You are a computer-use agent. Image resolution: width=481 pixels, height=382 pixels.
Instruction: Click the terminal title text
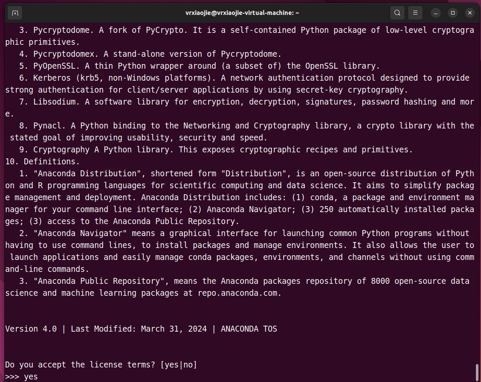[x=242, y=13]
